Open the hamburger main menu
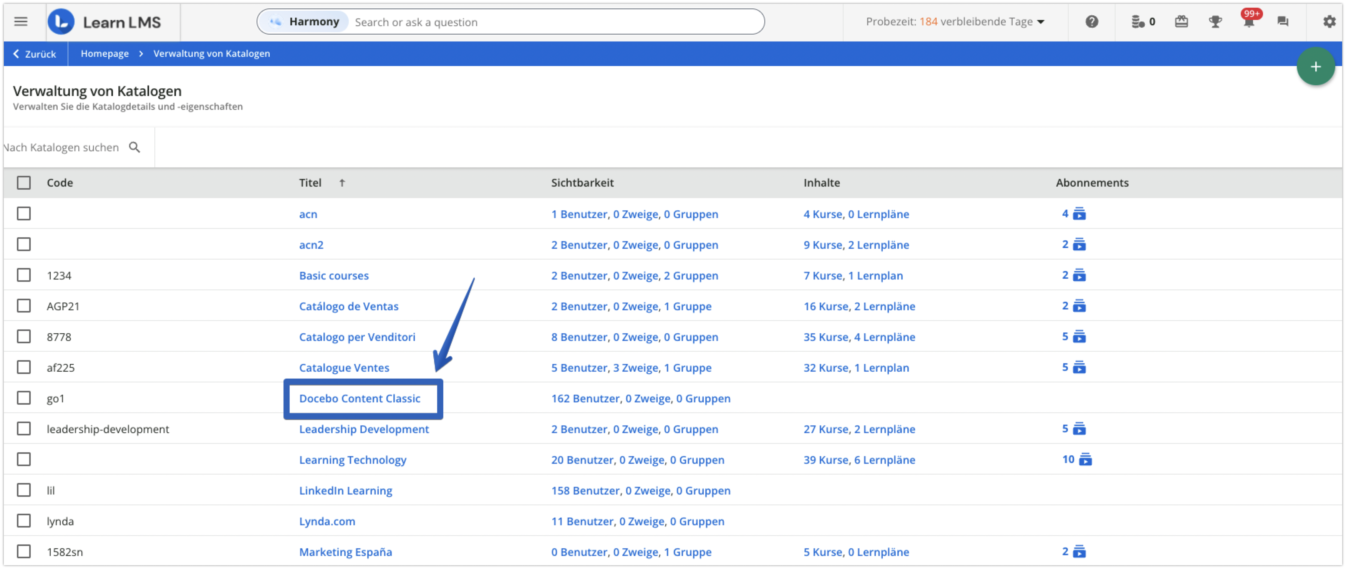 [21, 22]
